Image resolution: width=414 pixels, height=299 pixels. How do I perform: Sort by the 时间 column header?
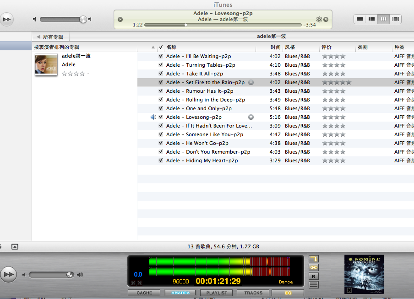pyautogui.click(x=269, y=47)
